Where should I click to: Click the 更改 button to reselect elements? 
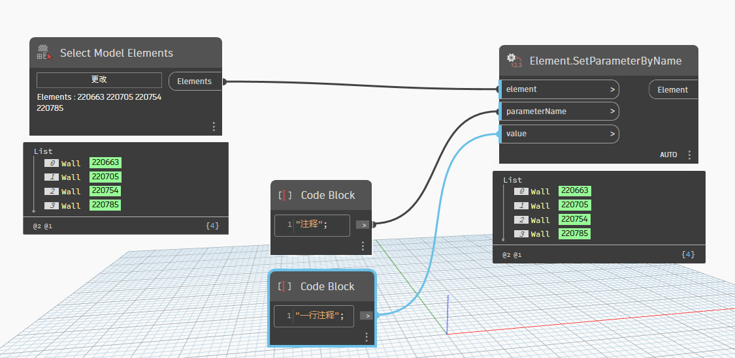coord(99,80)
